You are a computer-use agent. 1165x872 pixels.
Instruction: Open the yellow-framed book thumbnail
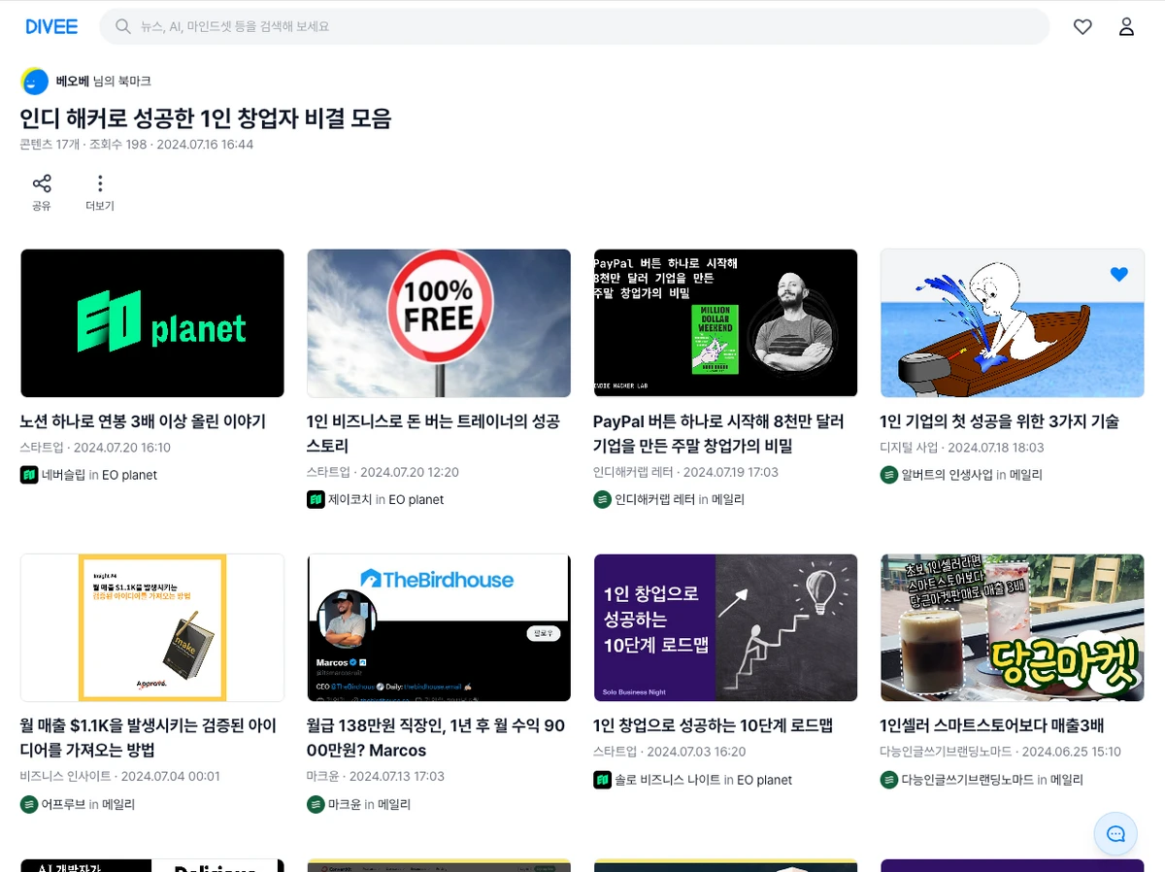pyautogui.click(x=152, y=627)
